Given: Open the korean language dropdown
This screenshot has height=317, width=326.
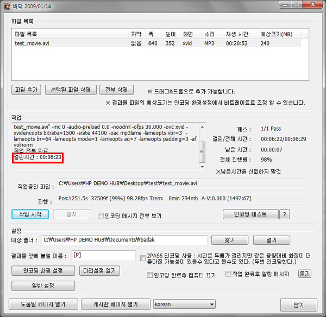Looking at the screenshot, I should point(184,304).
